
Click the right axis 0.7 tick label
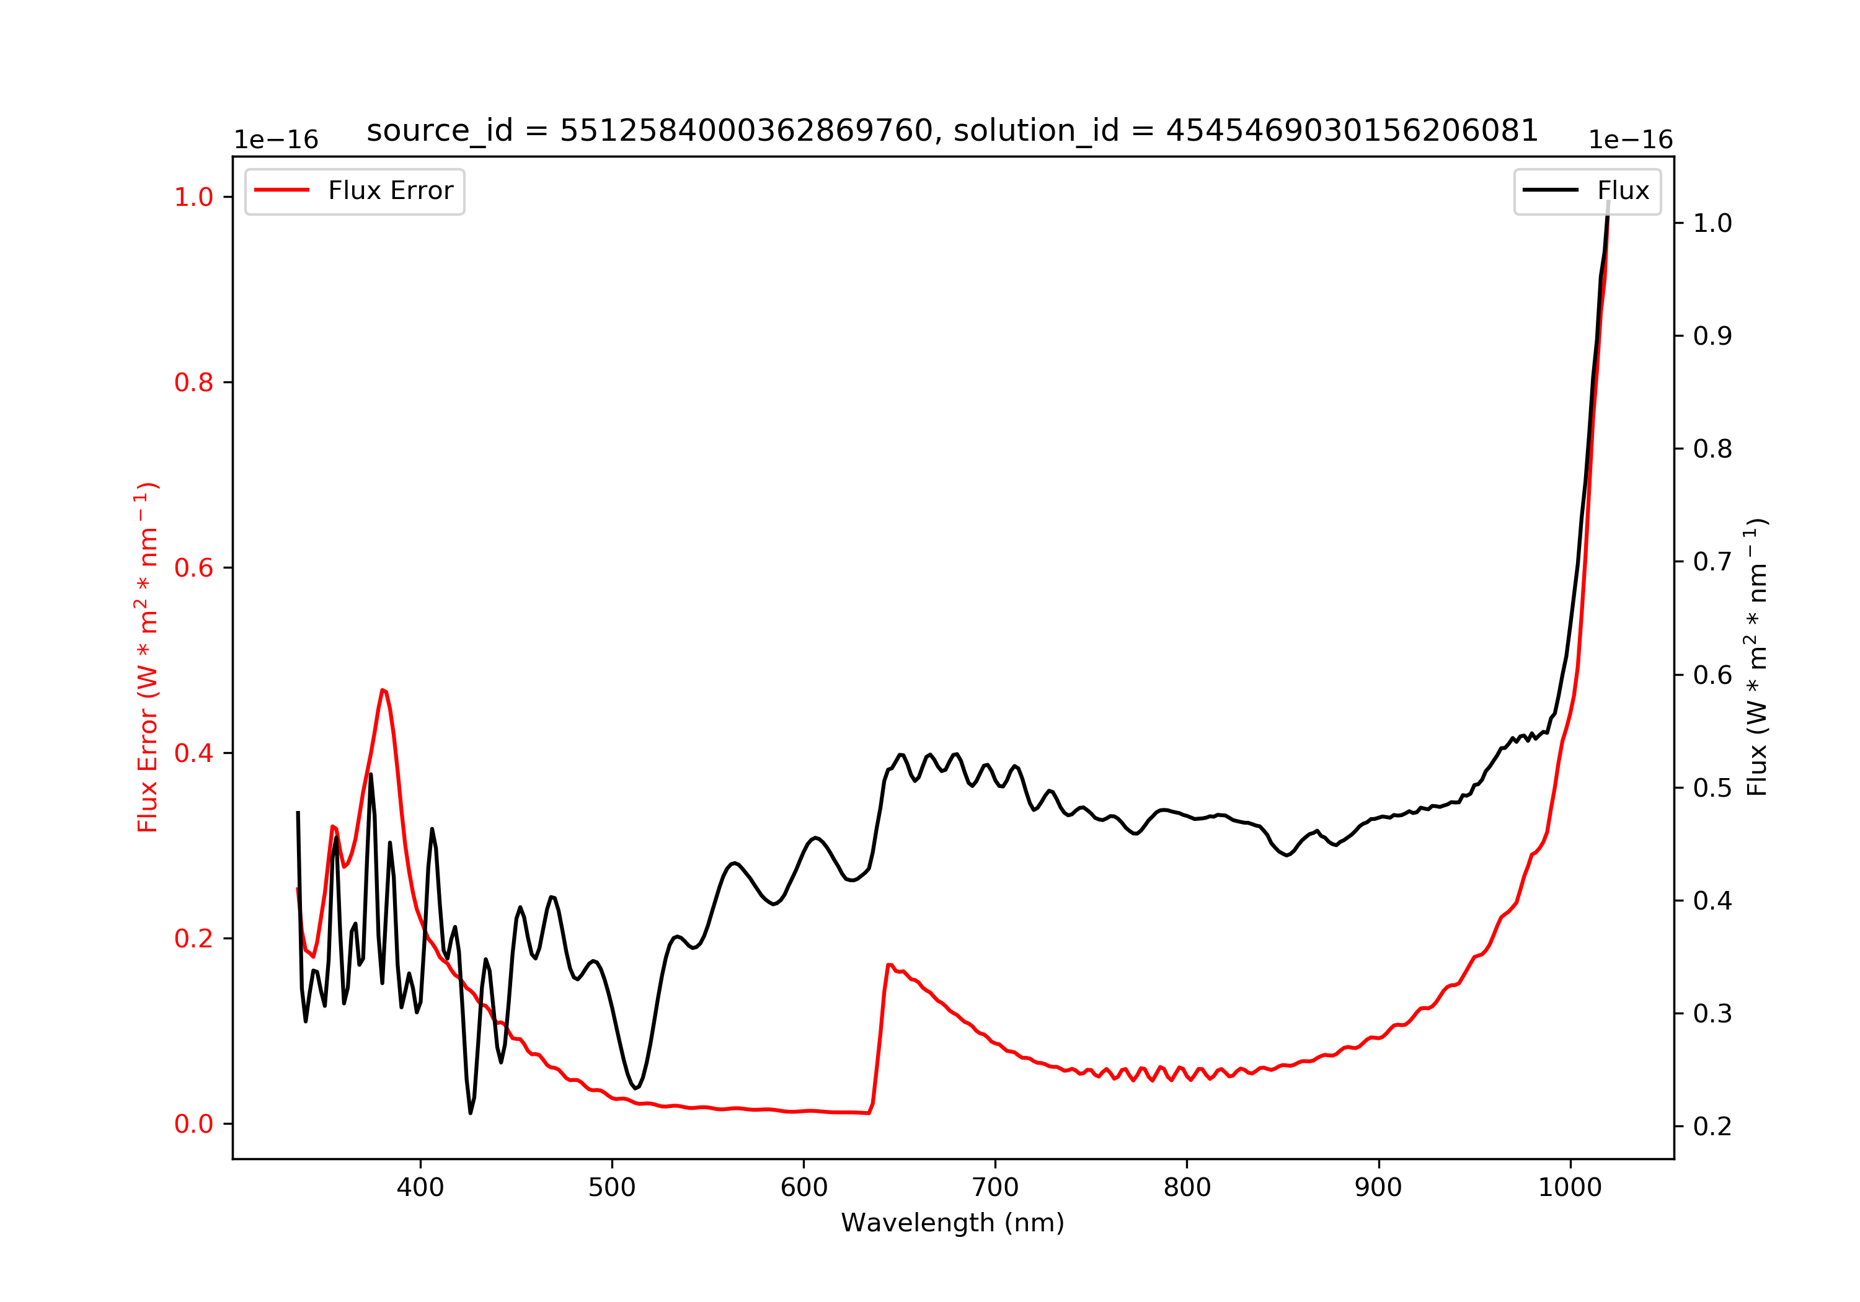(x=1712, y=562)
